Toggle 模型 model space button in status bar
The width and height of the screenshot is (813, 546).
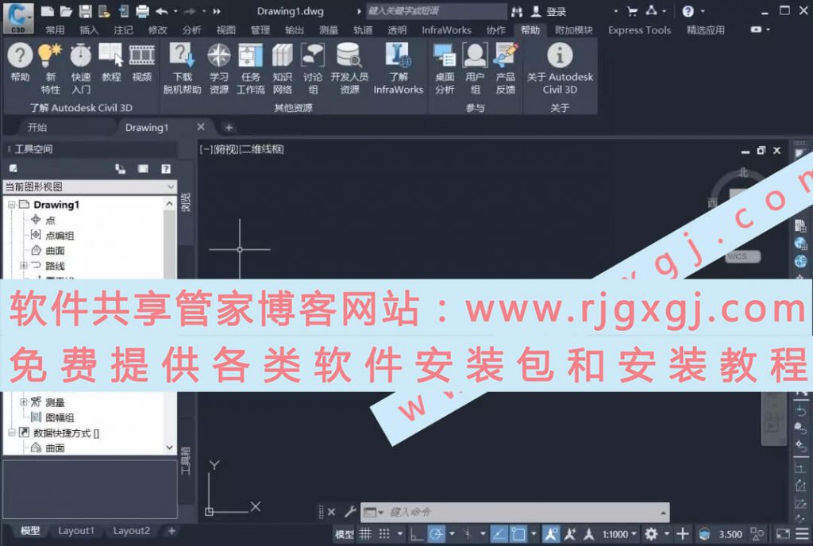(x=345, y=534)
